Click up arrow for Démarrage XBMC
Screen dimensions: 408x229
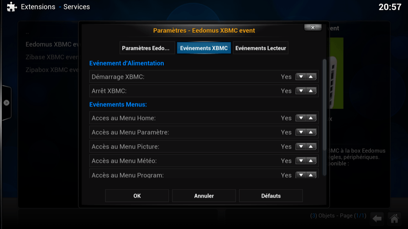click(311, 77)
